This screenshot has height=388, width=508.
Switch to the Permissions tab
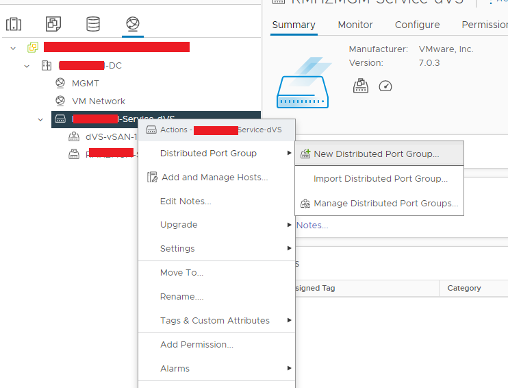485,25
